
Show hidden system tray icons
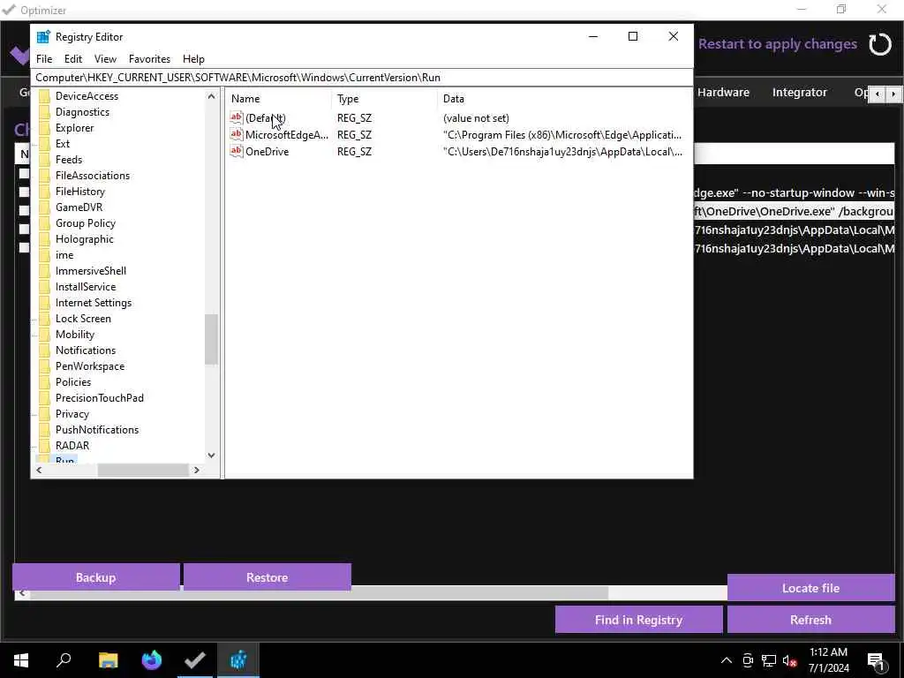coord(727,660)
